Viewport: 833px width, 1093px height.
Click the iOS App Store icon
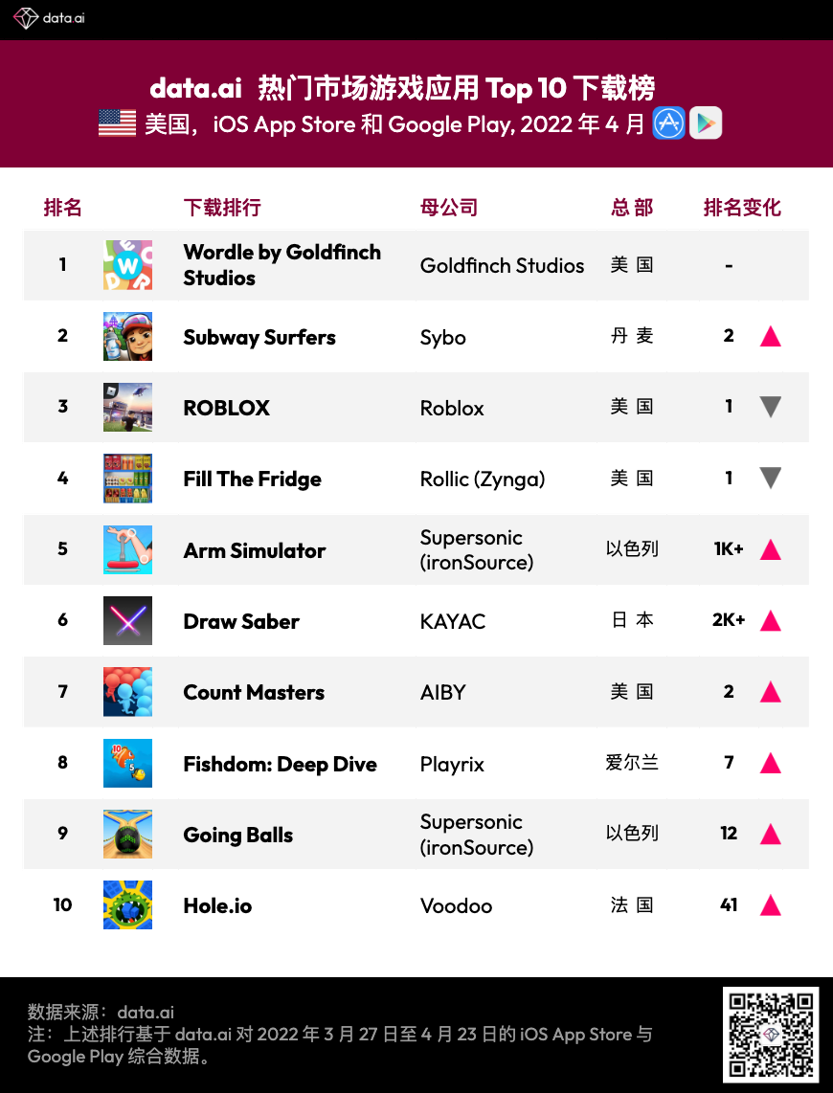click(669, 123)
